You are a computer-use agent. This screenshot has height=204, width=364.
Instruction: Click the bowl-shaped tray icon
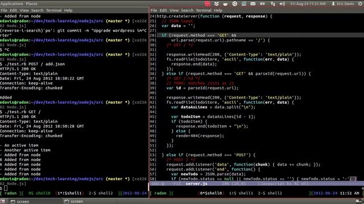point(225,4)
